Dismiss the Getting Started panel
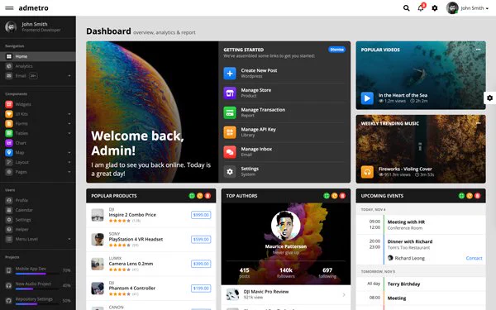496x310 pixels. (x=337, y=50)
